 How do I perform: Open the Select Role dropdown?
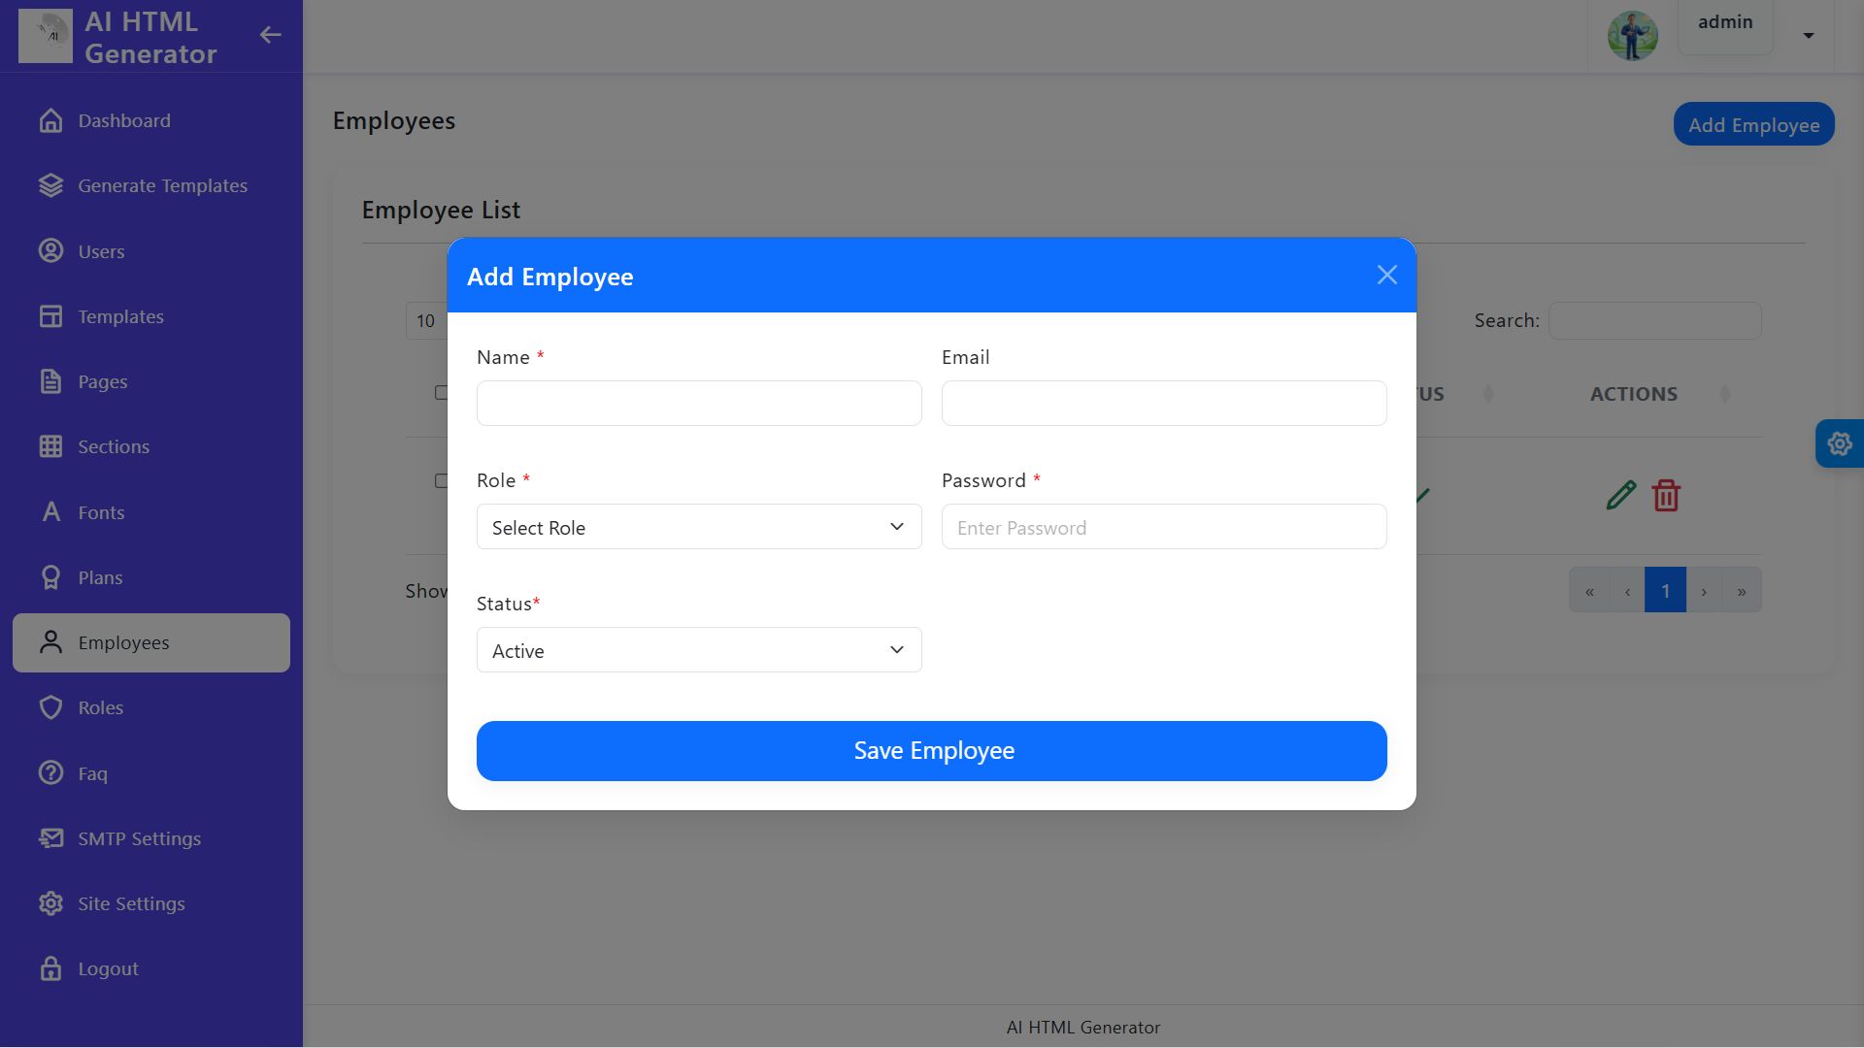click(698, 527)
